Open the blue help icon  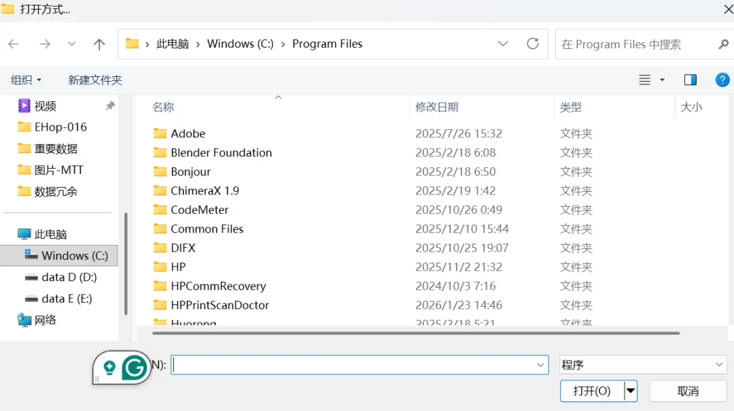[x=722, y=80]
